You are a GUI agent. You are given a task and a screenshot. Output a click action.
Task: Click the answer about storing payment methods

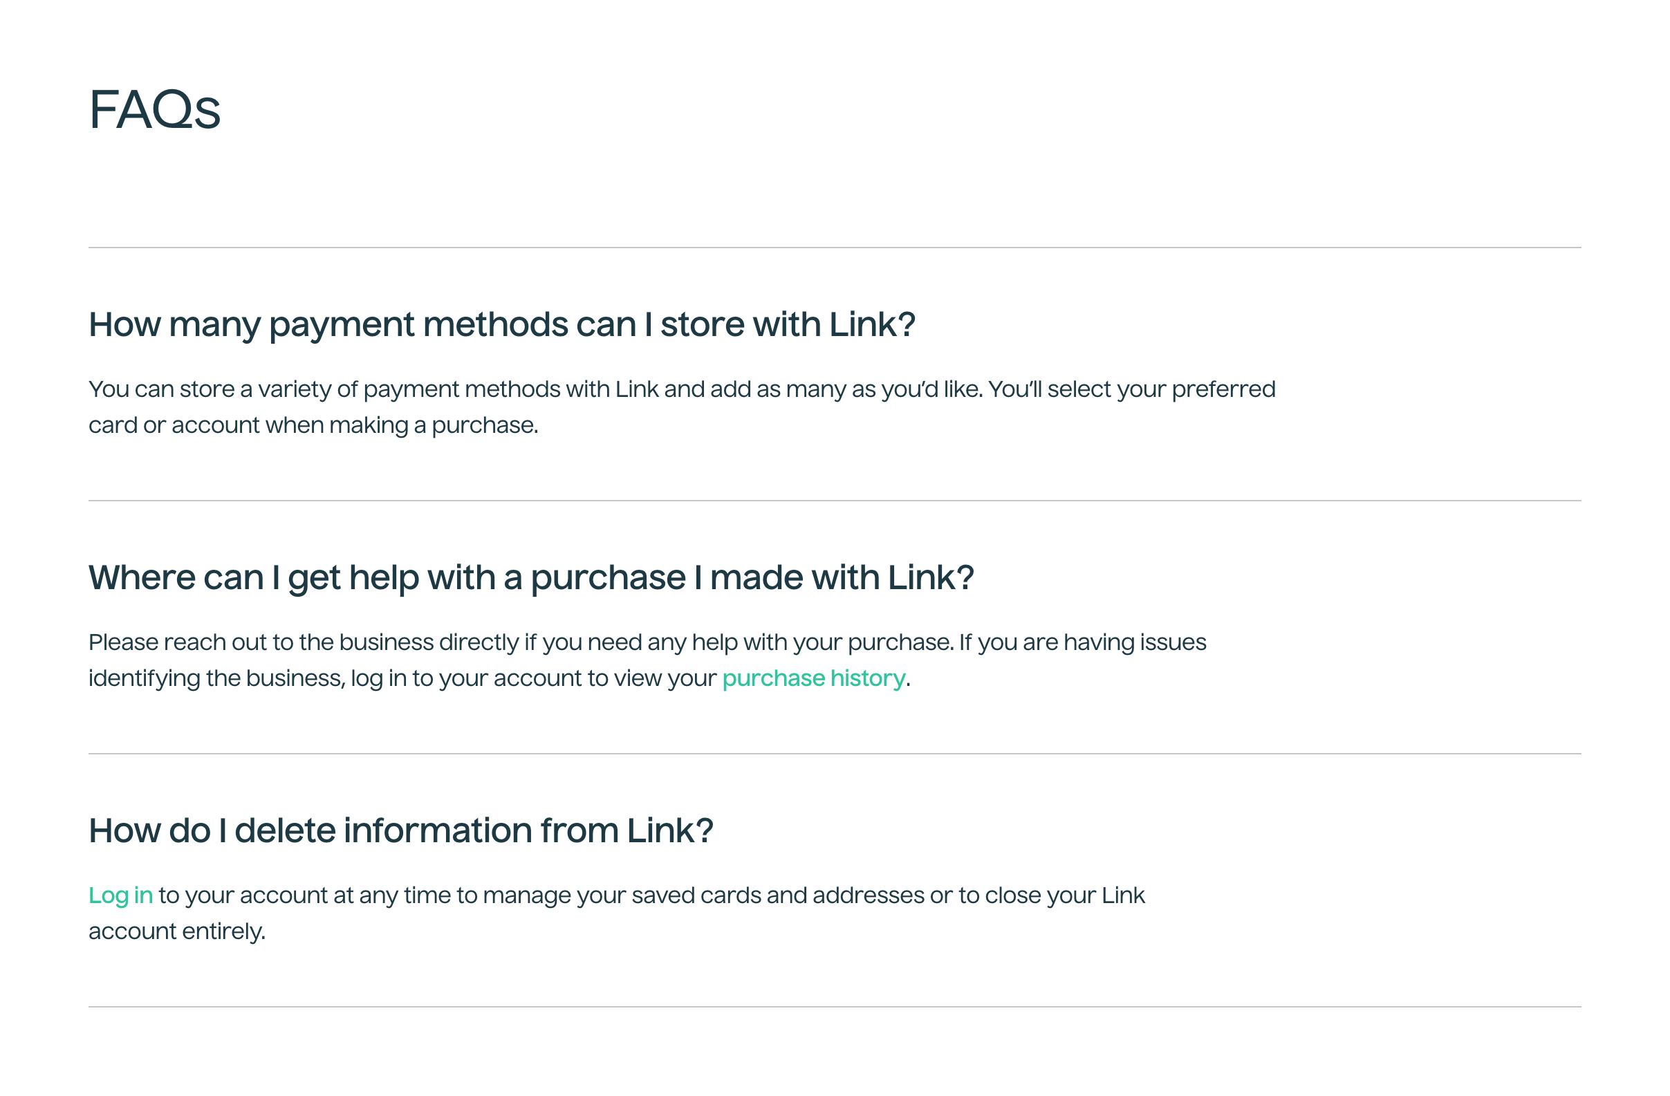(x=680, y=406)
